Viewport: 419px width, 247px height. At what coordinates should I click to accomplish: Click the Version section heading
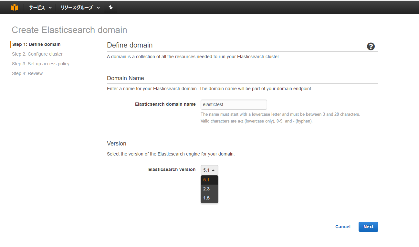pyautogui.click(x=117, y=144)
